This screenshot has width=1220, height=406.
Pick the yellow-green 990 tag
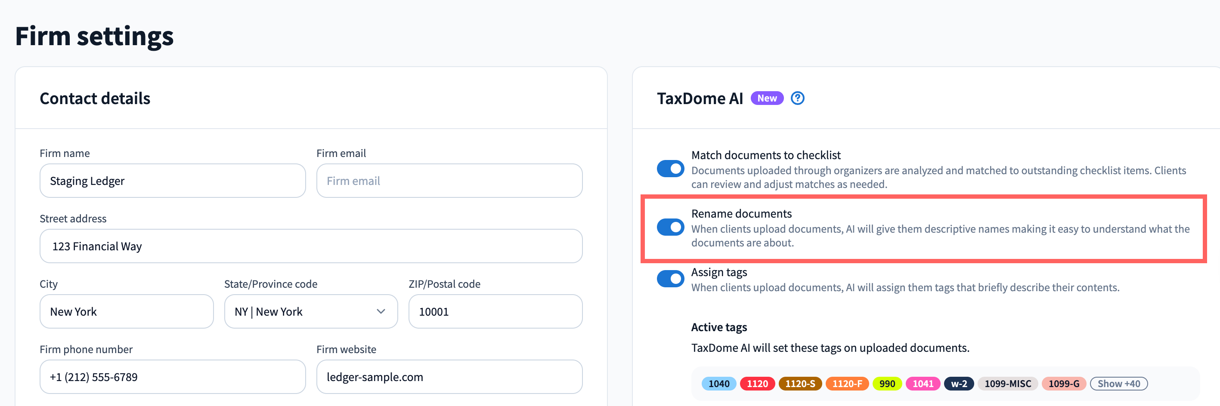(x=886, y=383)
